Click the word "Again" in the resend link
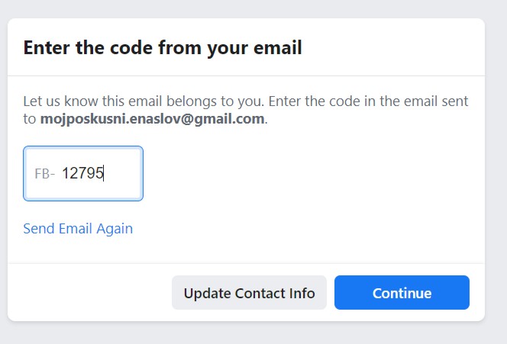The image size is (507, 344). pyautogui.click(x=115, y=228)
